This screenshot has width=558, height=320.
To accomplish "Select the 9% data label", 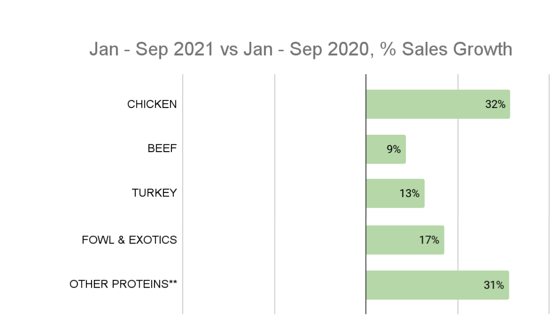I will coord(393,150).
